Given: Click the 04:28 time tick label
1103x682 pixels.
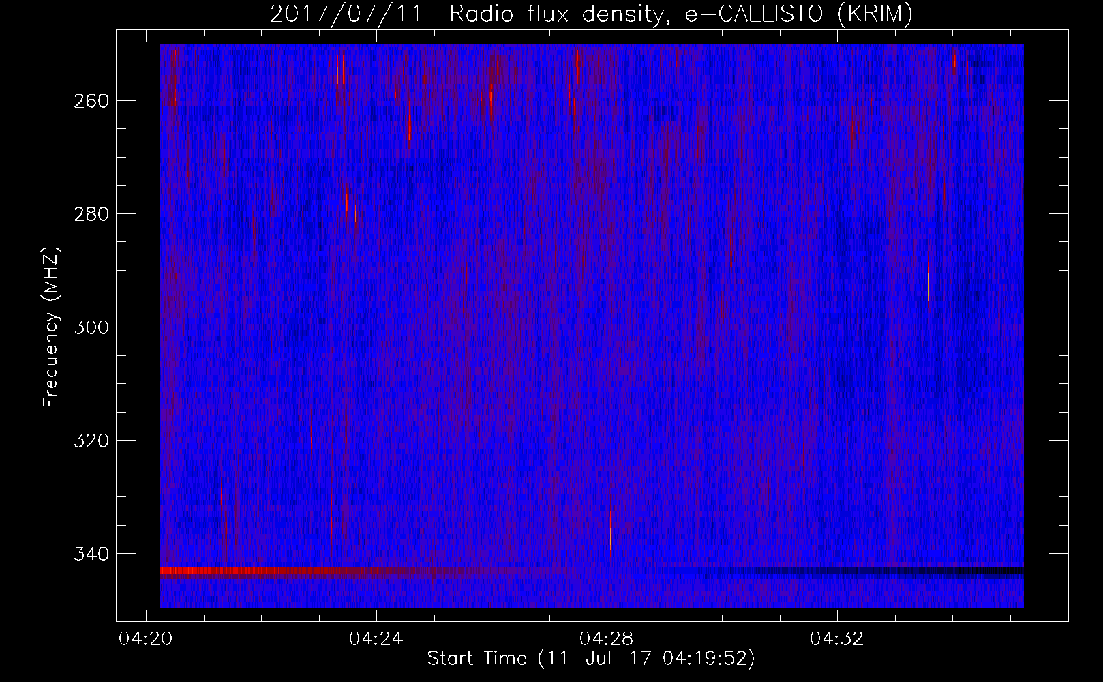Looking at the screenshot, I should (607, 639).
